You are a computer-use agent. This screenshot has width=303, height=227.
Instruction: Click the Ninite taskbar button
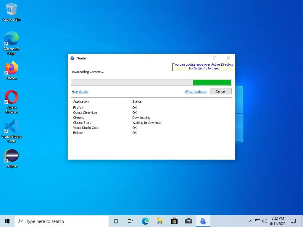(203, 221)
